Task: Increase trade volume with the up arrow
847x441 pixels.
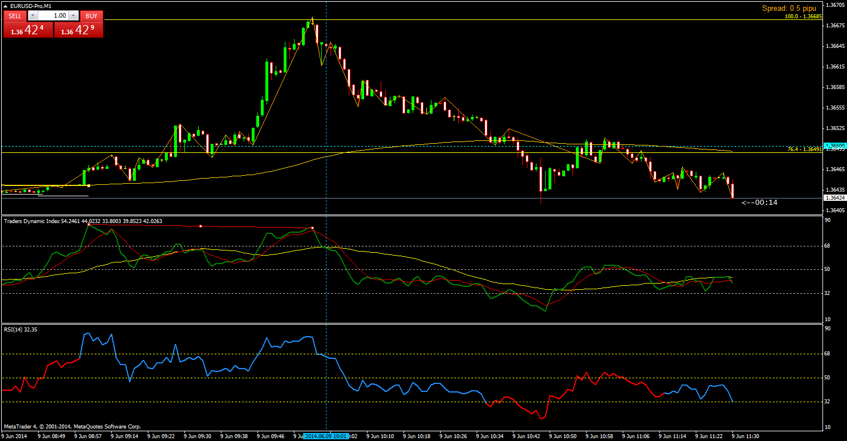Action: 72,16
